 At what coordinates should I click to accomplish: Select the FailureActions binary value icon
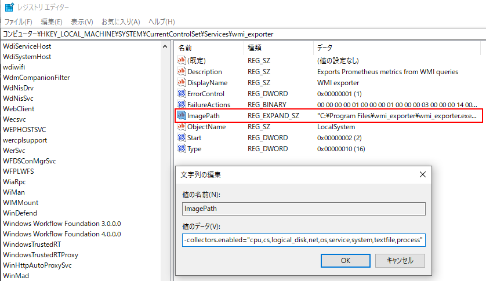(182, 104)
